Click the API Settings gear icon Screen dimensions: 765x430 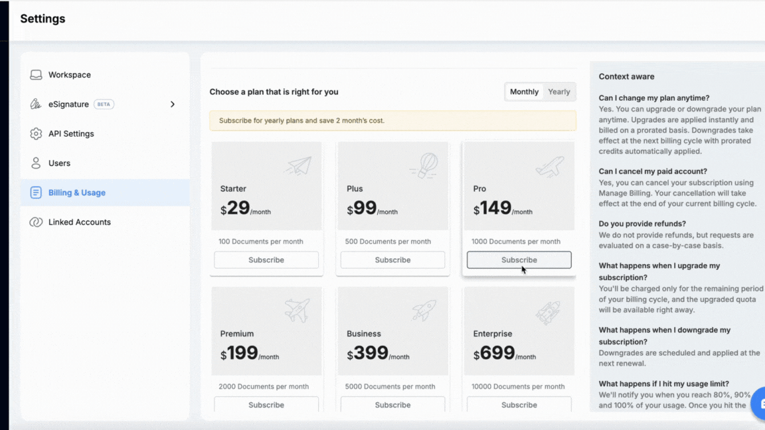pos(36,134)
